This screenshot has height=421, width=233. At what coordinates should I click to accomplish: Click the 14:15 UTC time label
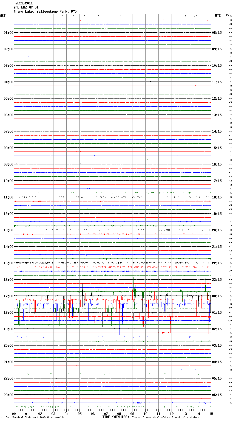tap(217, 131)
